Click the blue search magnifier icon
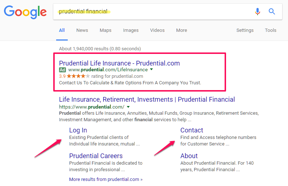Screen dimensions: 288x186 coord(272,12)
